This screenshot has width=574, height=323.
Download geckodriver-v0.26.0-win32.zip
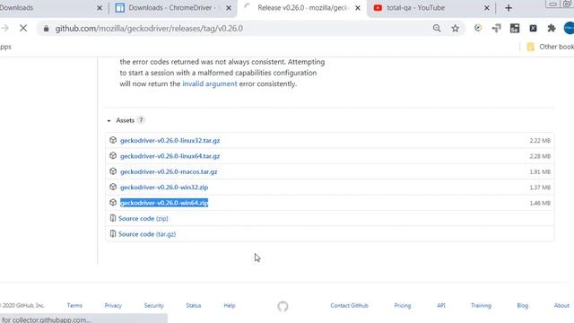click(164, 188)
